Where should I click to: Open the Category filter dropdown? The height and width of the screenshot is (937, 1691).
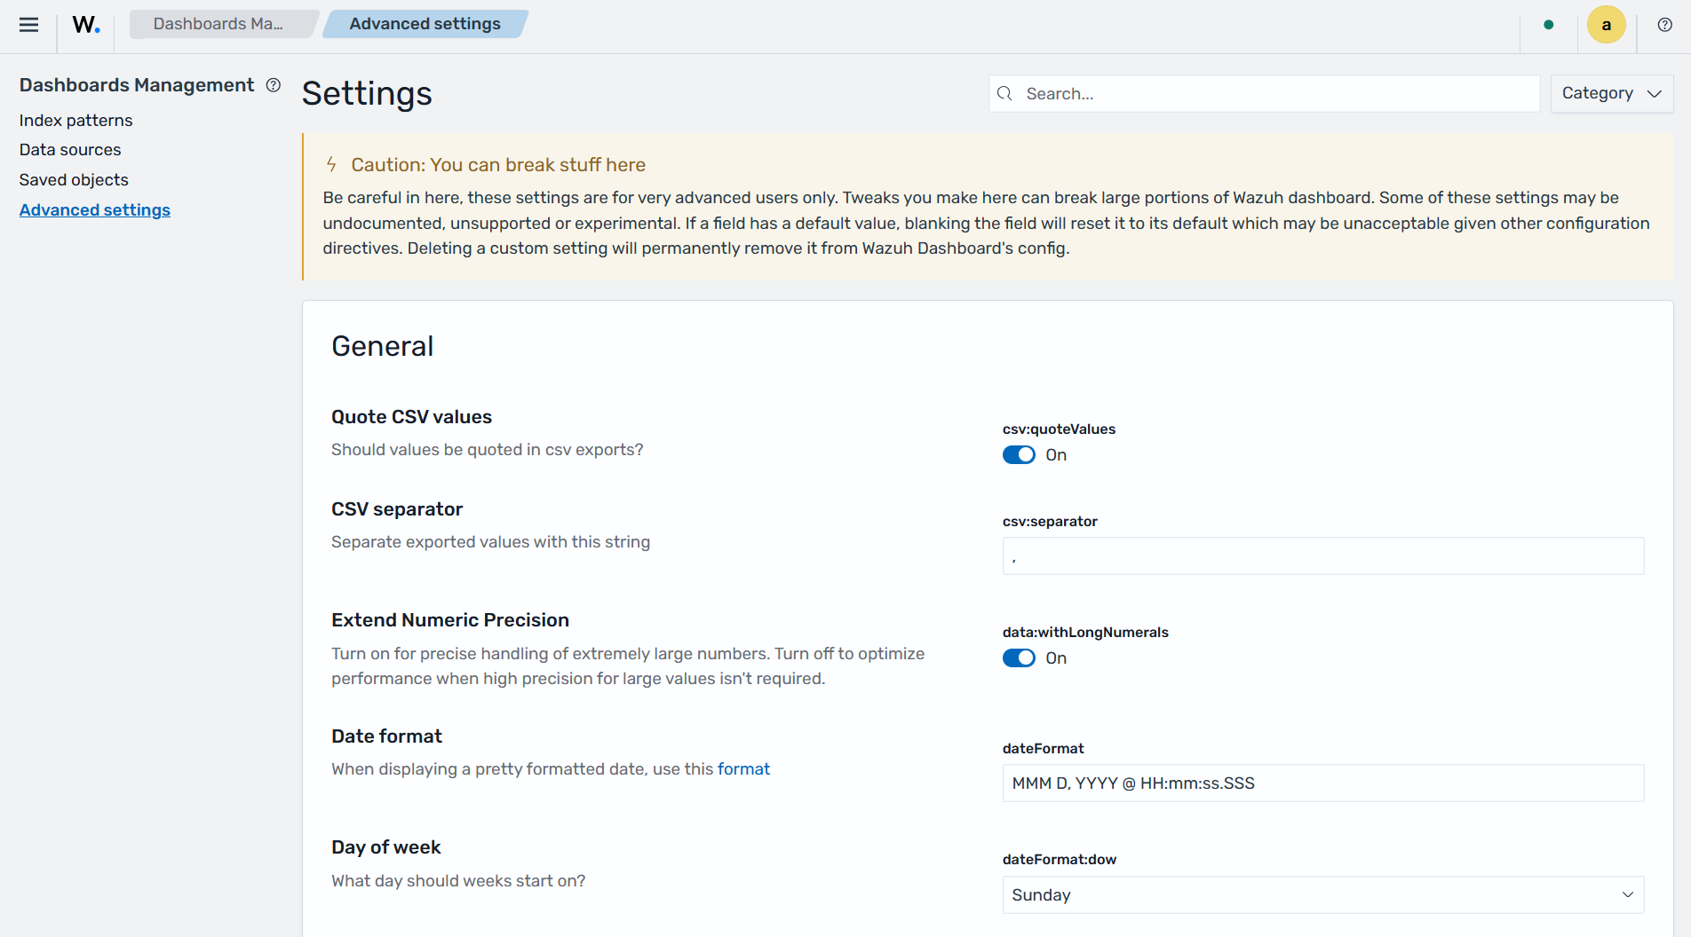point(1611,93)
